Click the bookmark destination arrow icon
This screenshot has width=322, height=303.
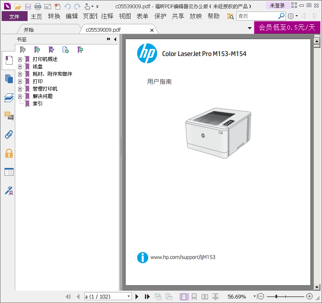point(51,50)
